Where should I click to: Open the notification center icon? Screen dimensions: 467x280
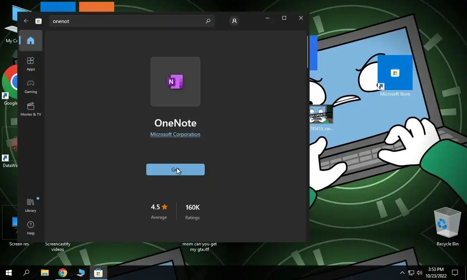[455, 273]
